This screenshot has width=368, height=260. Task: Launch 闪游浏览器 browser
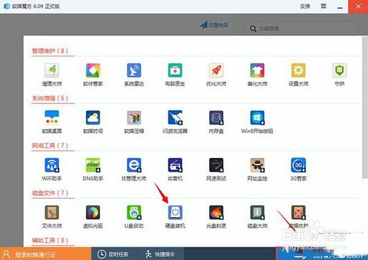coord(175,122)
